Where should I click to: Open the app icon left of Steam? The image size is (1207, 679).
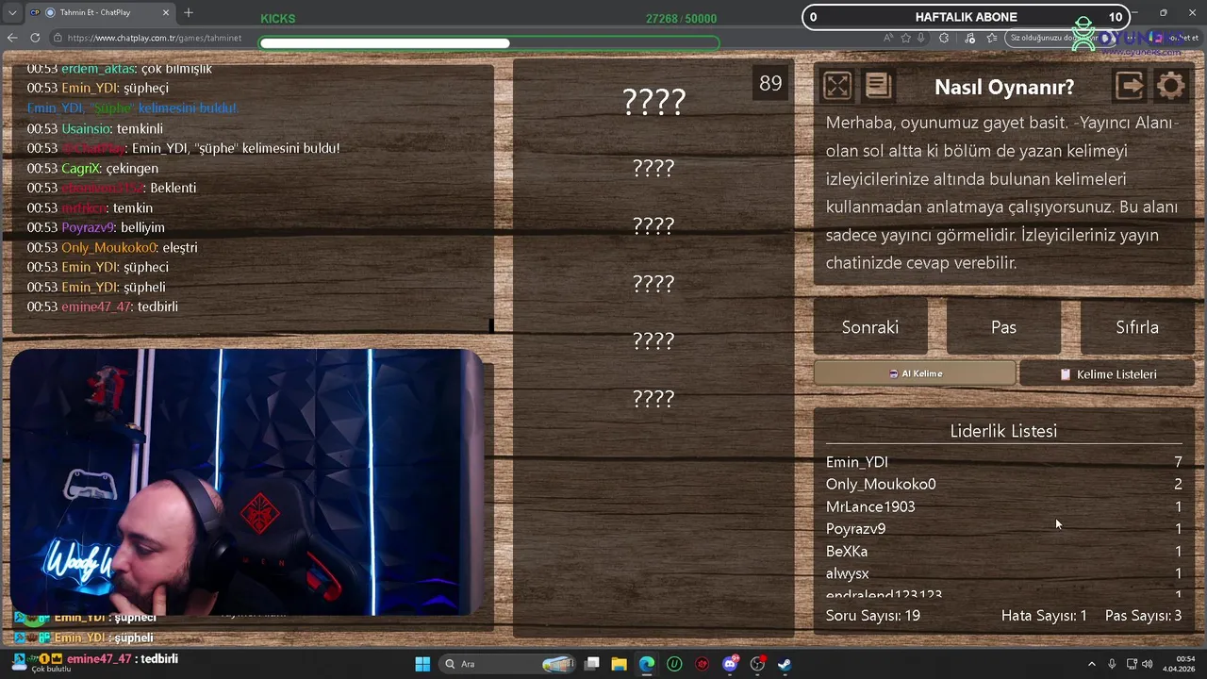coord(757,664)
